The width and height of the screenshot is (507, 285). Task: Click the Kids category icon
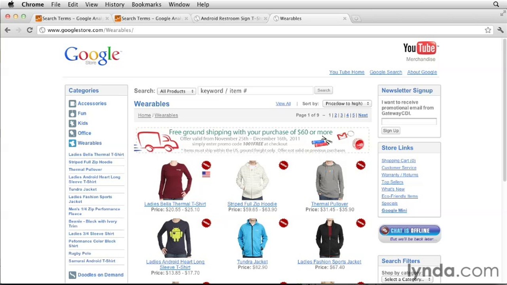pos(72,123)
